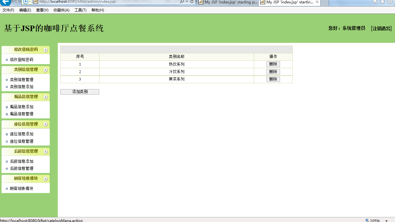Open 顾客结账模块 sidebar link

pyautogui.click(x=22, y=188)
